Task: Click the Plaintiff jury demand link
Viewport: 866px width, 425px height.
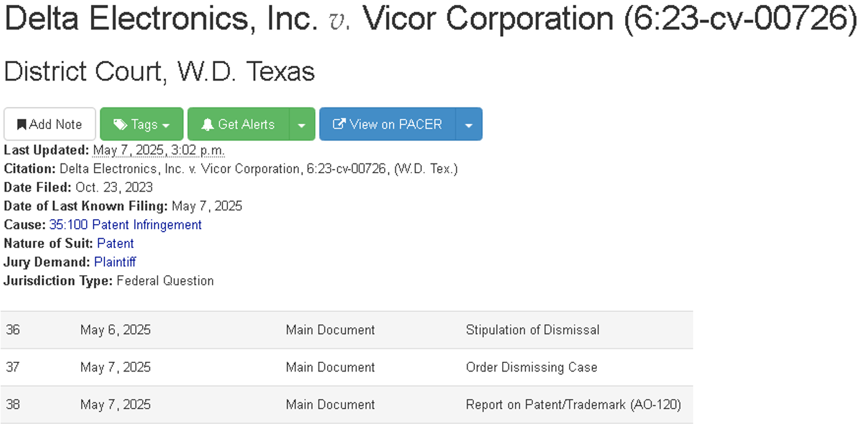Action: pos(115,262)
